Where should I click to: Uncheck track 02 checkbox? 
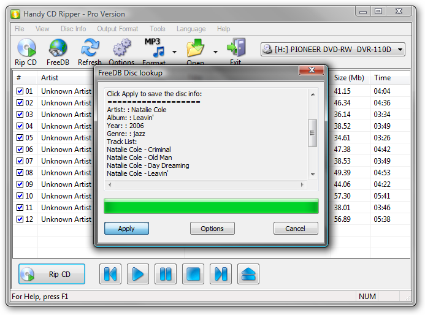(x=20, y=103)
